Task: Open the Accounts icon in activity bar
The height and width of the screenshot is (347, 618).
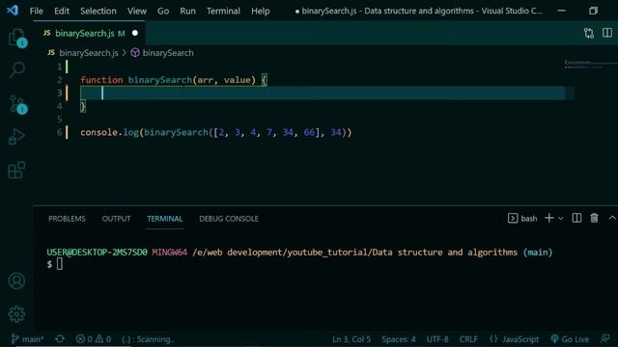Action: tap(16, 280)
